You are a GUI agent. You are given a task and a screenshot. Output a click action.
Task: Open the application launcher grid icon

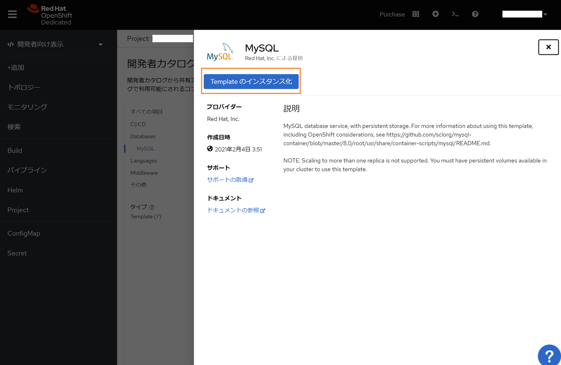[x=416, y=14]
